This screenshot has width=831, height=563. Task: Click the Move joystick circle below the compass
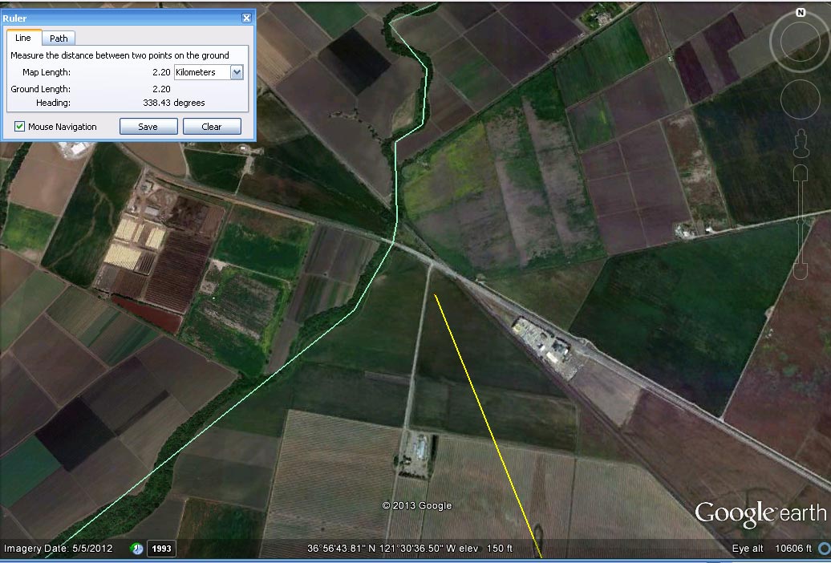(x=801, y=99)
